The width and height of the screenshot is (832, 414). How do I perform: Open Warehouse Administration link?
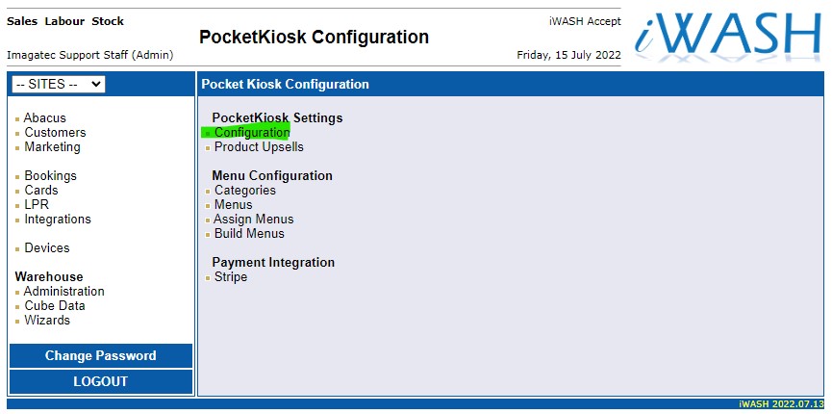(63, 292)
